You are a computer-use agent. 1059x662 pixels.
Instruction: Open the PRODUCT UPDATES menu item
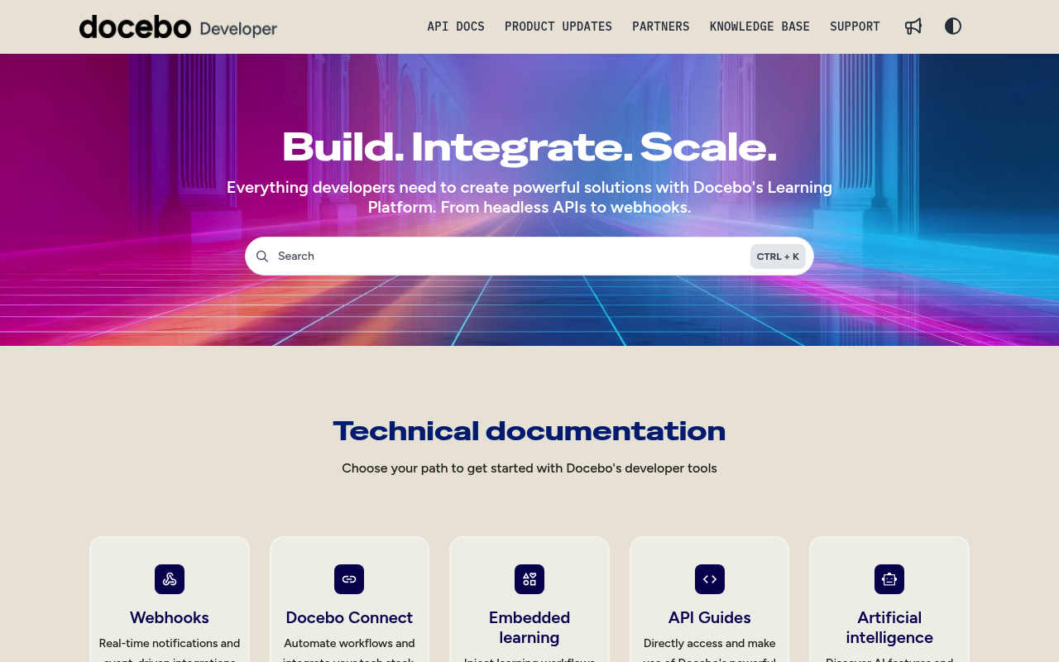pos(558,26)
